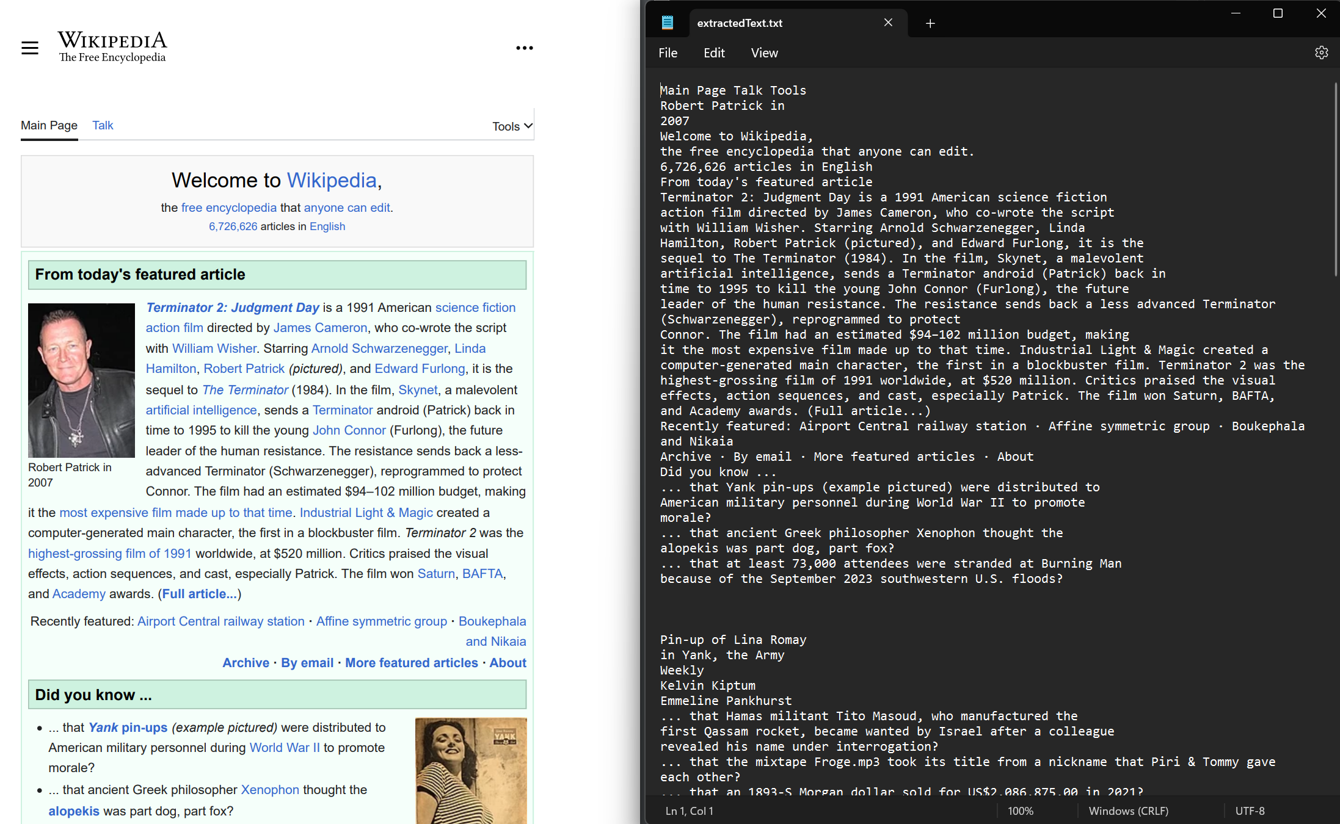Click the Notepad app icon
Screen dimensions: 1340x824
[668, 23]
